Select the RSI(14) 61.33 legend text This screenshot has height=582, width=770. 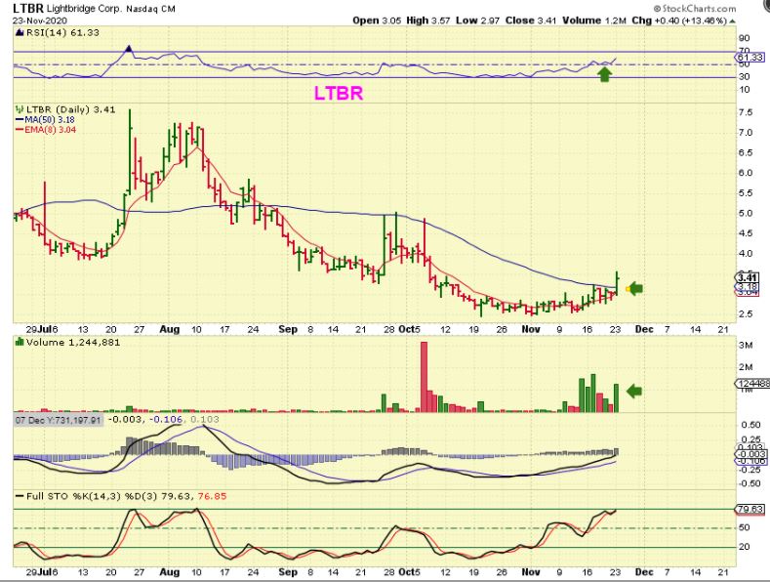(x=61, y=33)
